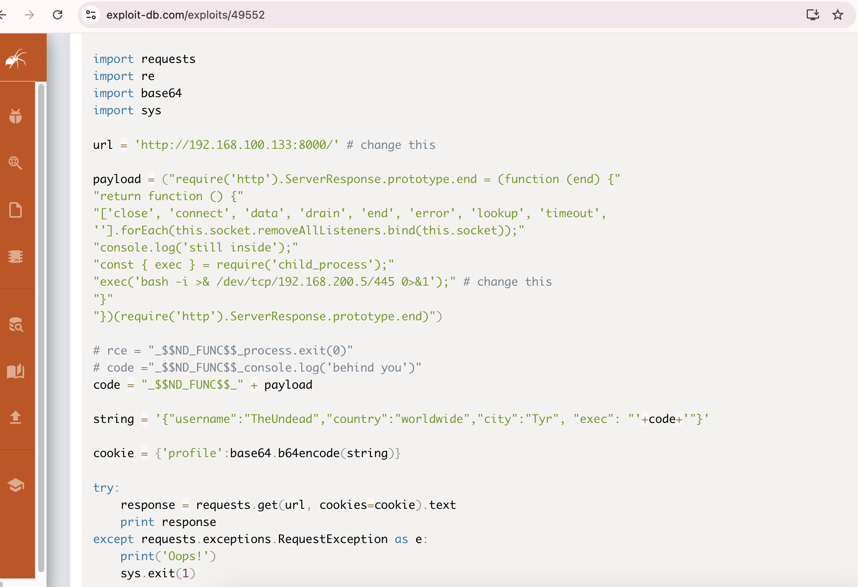Click the payload assignment first line

357,179
